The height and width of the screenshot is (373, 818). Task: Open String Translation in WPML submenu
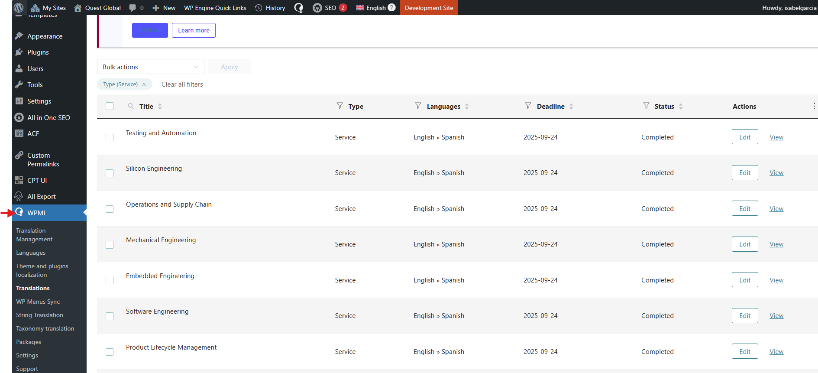[x=39, y=315]
